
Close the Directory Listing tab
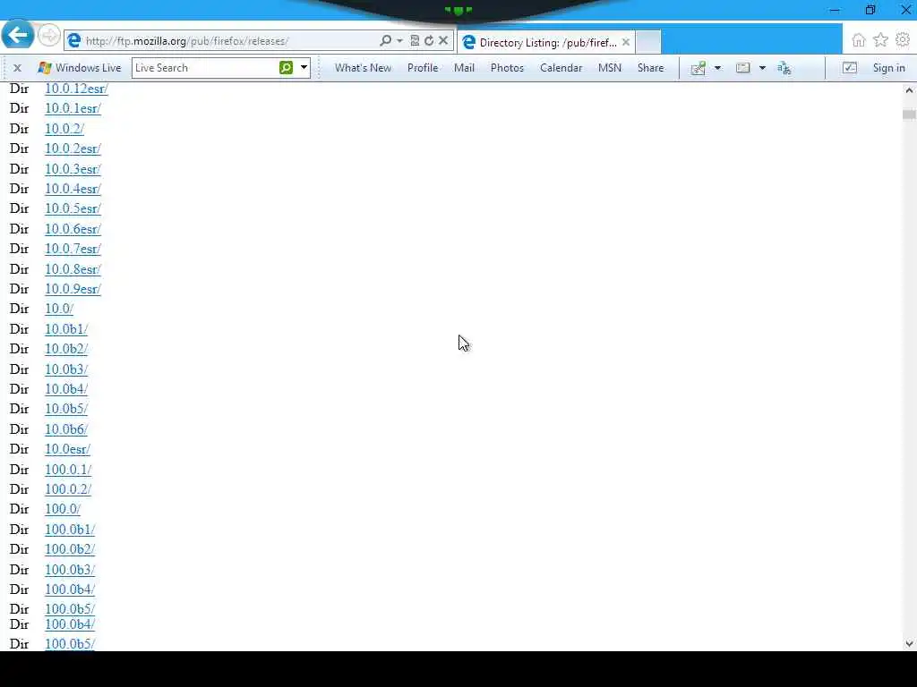(626, 42)
